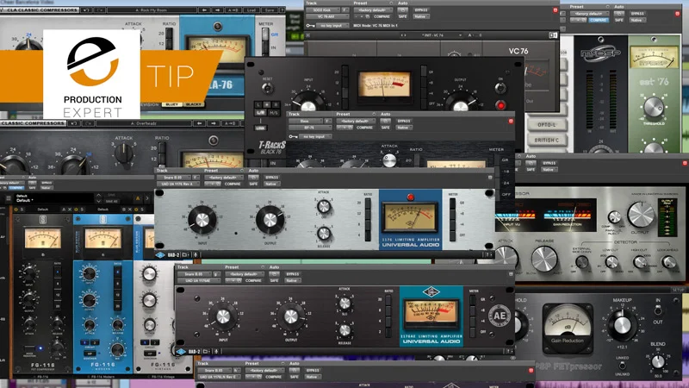The height and width of the screenshot is (388, 689).
Task: Close the VC 76 plugin window red button
Action: tap(555, 9)
